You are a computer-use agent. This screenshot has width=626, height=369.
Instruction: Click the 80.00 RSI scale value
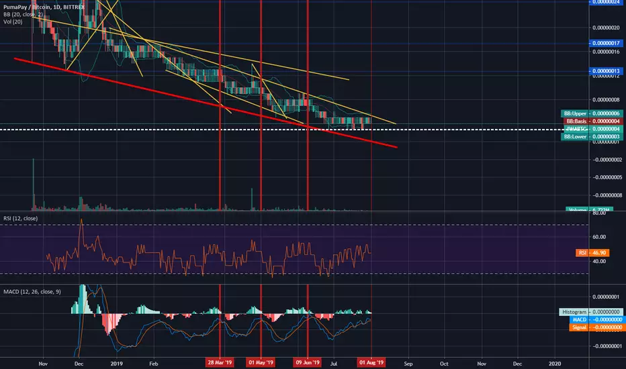point(599,213)
